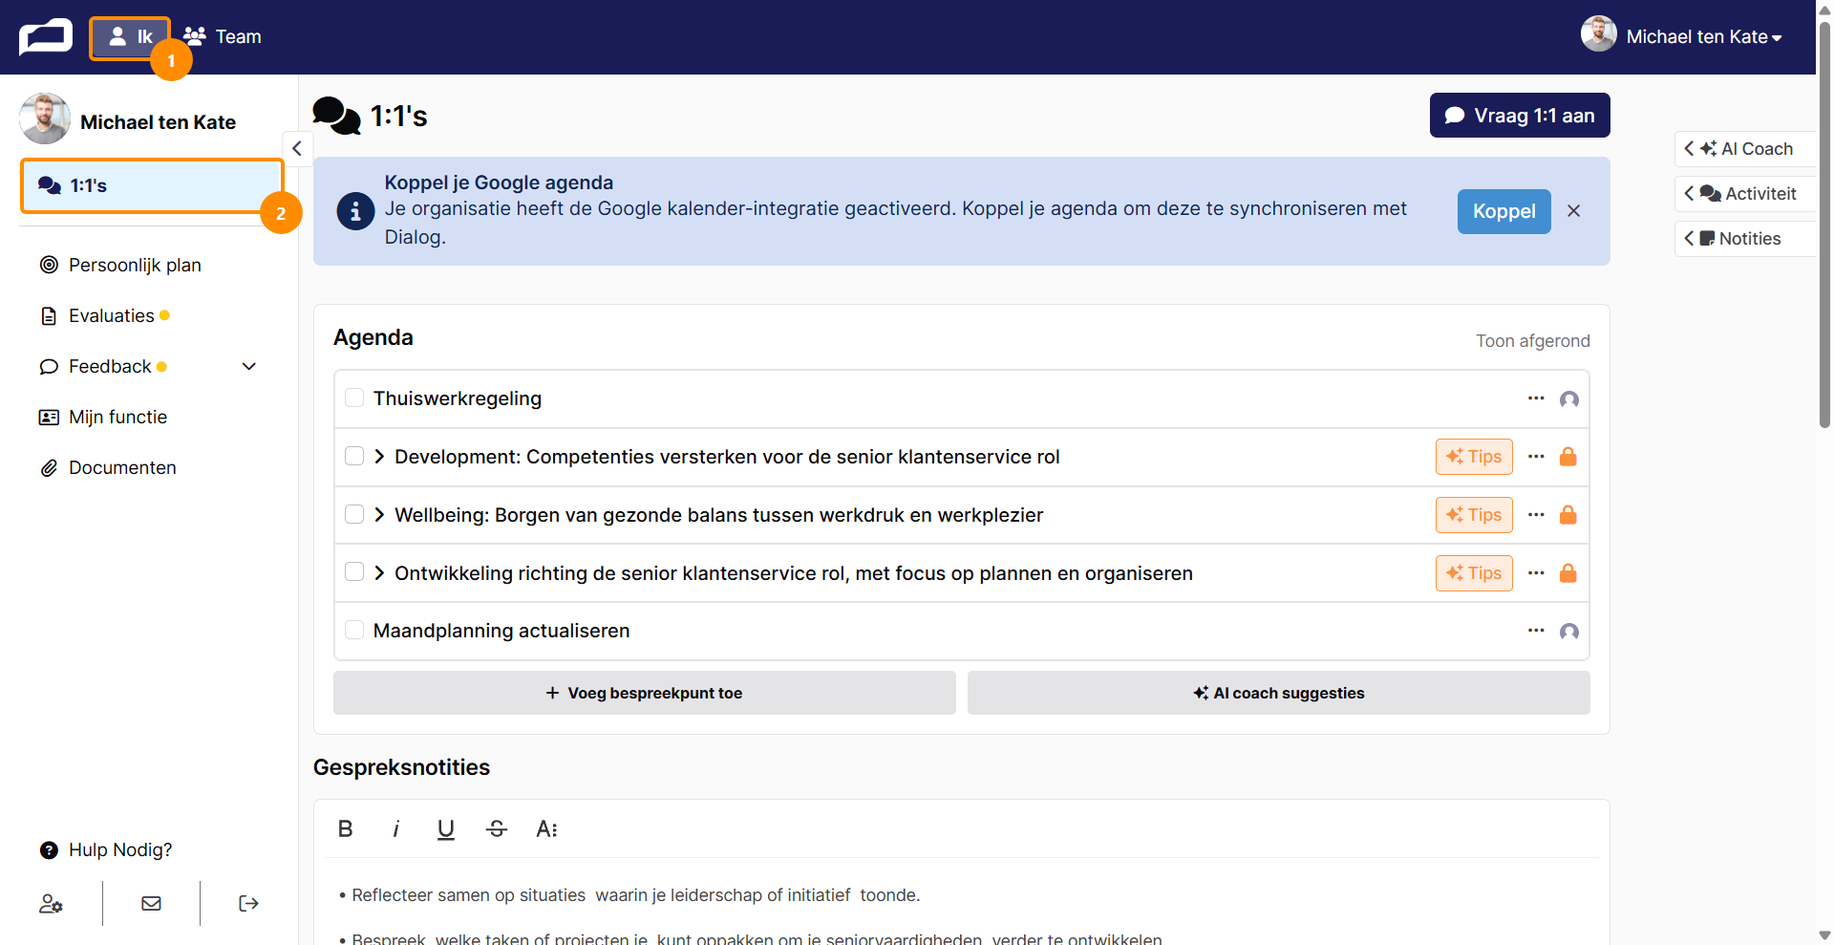
Task: Check the Wellbeing agenda item checkbox
Action: point(354,514)
